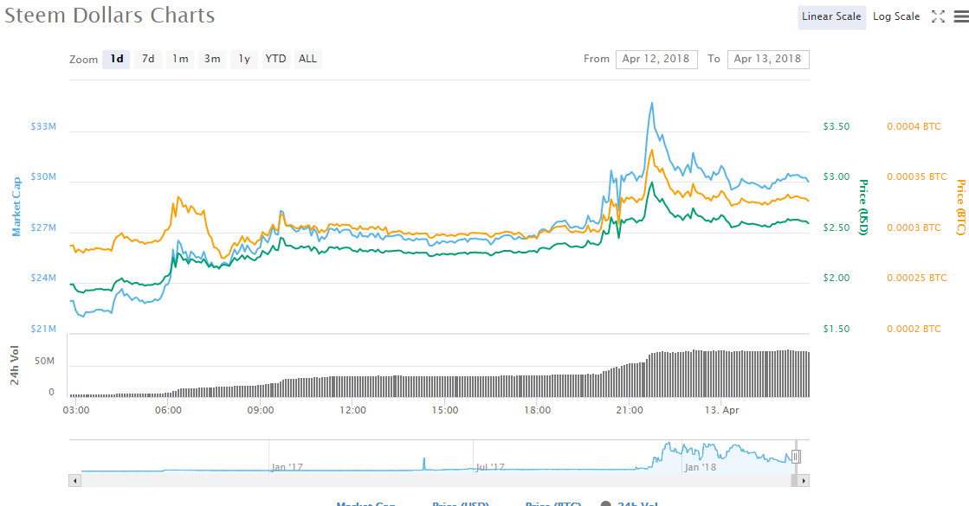
Task: Click the Market Cap axis title
Action: tap(16, 207)
